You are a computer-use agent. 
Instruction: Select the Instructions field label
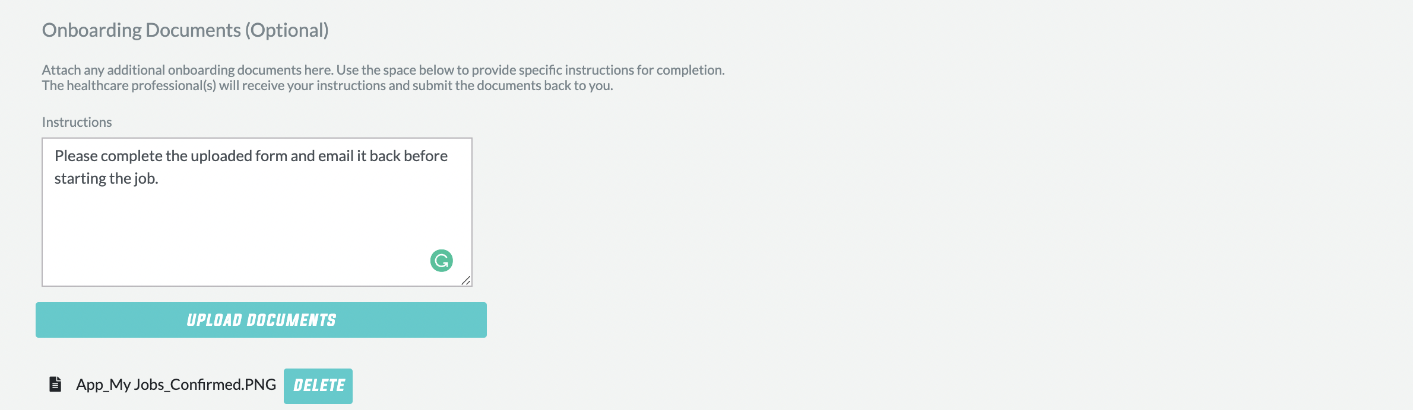[77, 122]
